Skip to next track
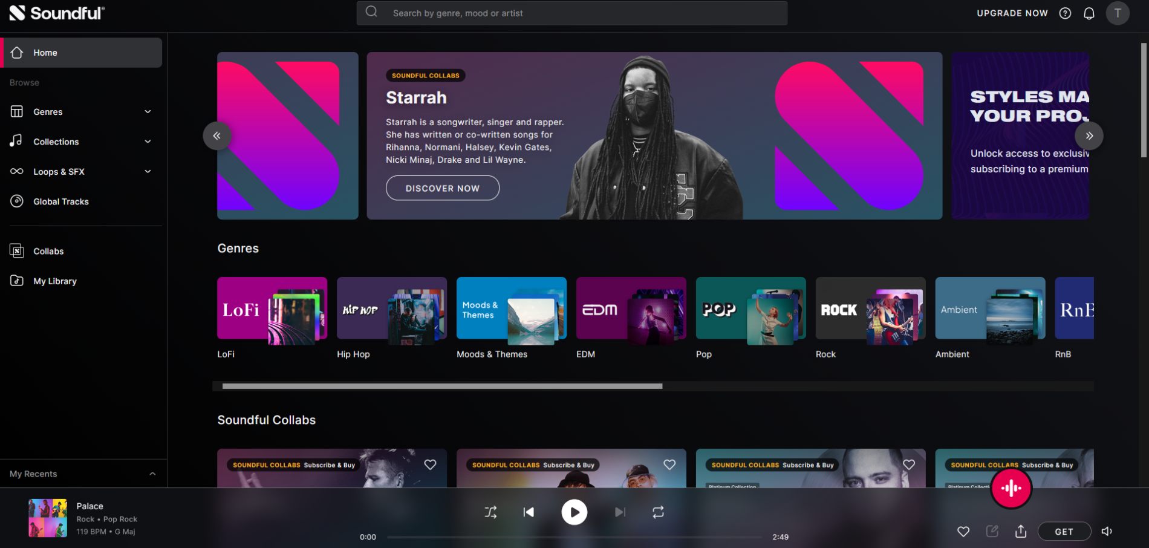The width and height of the screenshot is (1149, 548). (620, 512)
